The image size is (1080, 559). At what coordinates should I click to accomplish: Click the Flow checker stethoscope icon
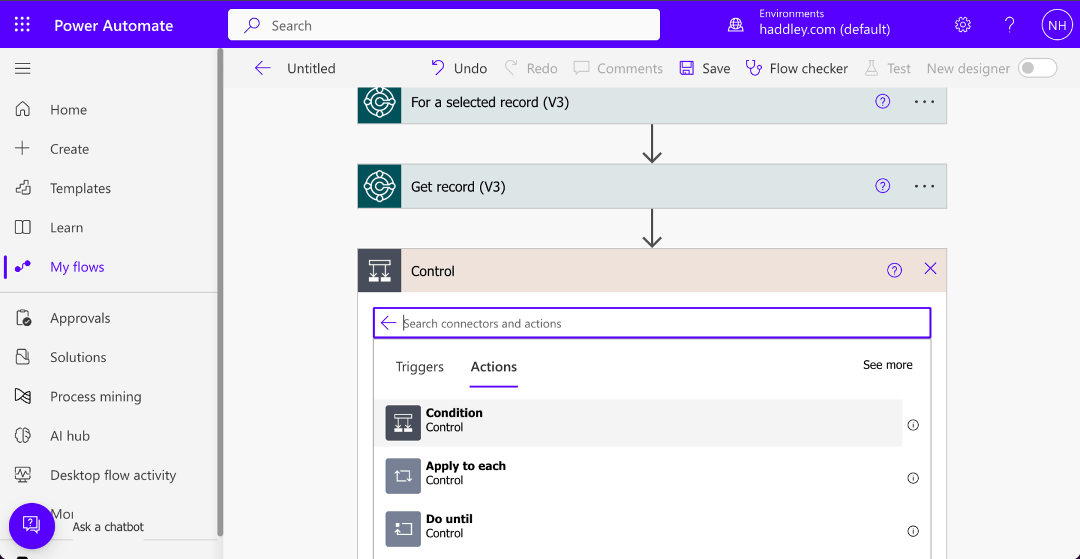pos(754,68)
